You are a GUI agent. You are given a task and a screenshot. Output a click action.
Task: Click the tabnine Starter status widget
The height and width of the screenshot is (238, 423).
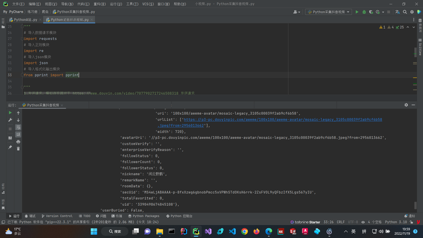tap(305, 222)
